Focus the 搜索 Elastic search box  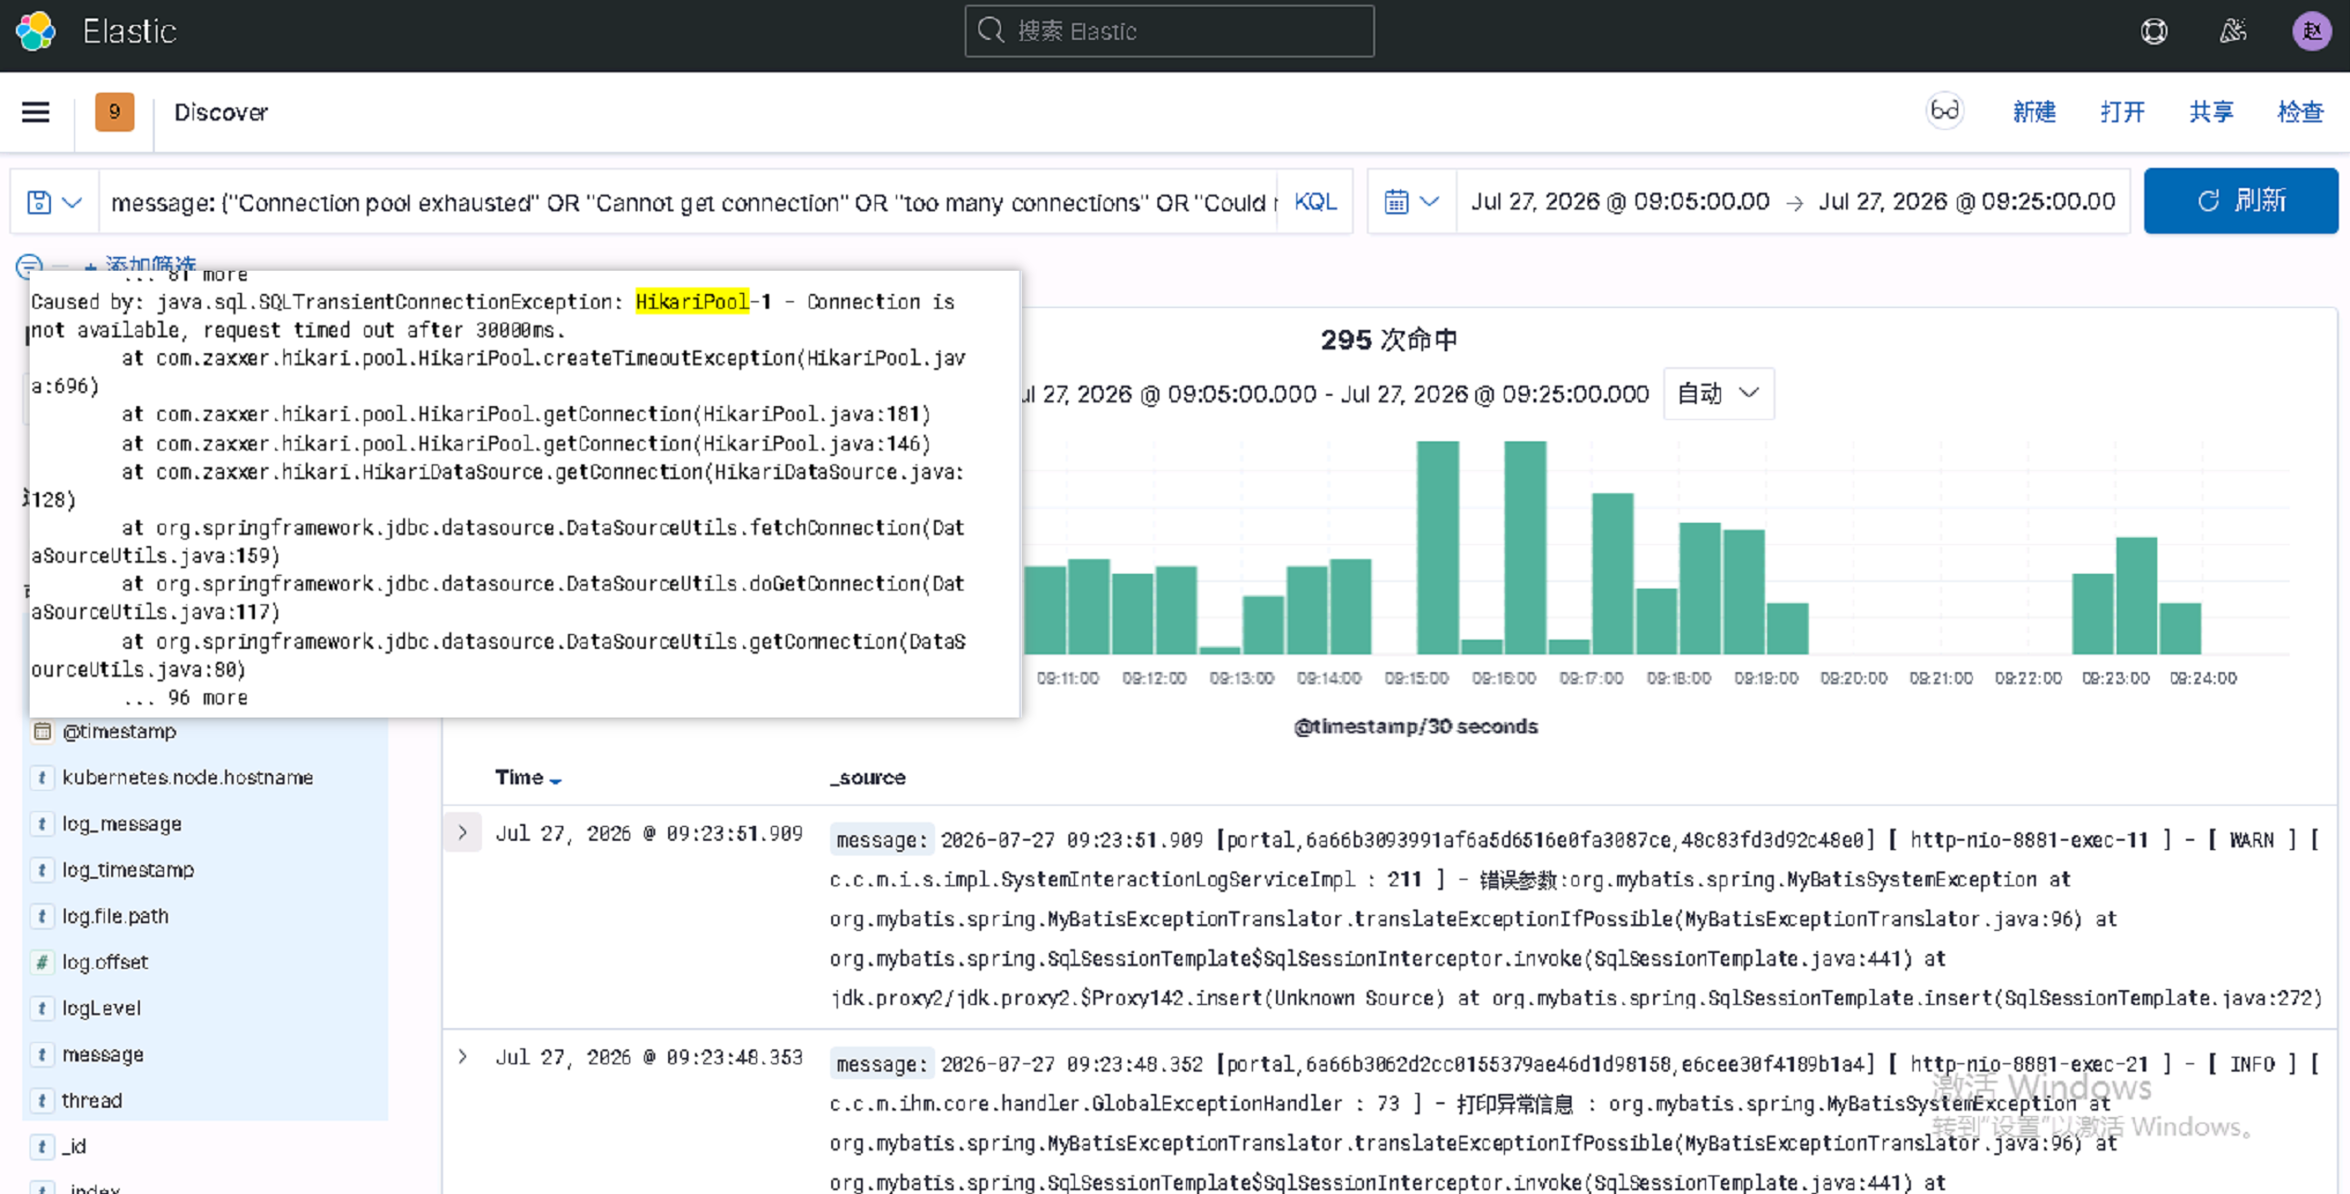tap(1169, 31)
